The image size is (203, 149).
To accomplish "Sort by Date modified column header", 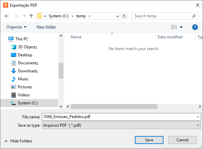I will [170, 37].
